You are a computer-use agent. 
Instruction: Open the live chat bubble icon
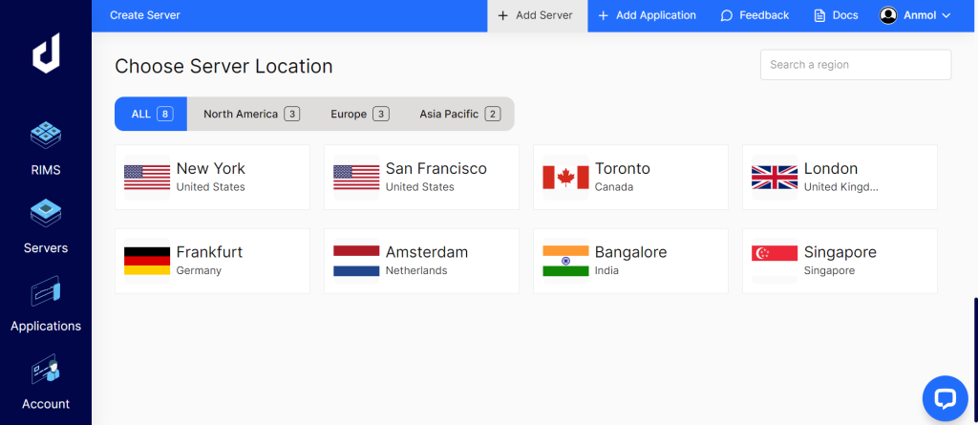point(945,398)
